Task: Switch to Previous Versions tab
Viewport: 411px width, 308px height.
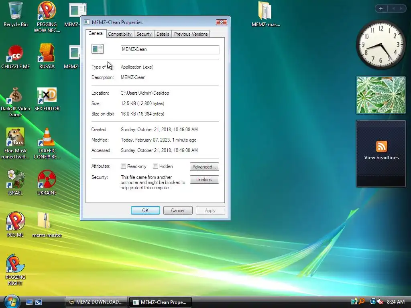Action: (191, 34)
